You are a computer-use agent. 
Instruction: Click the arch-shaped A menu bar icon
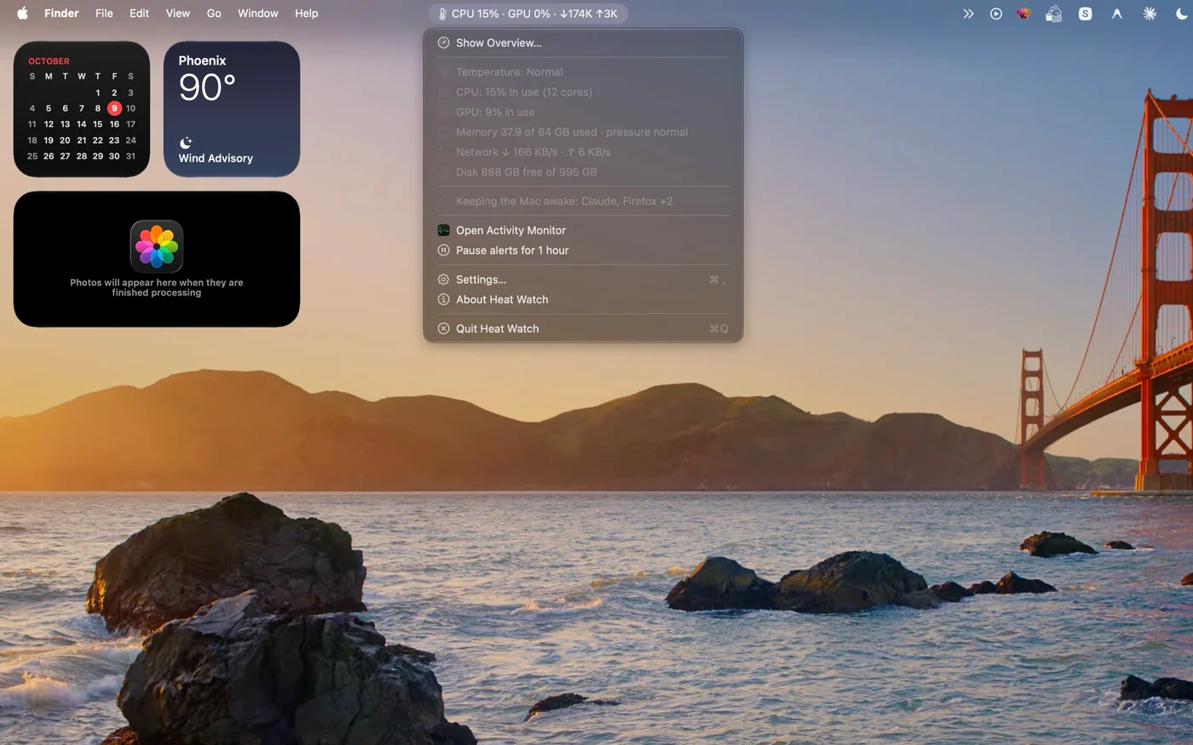point(1116,14)
